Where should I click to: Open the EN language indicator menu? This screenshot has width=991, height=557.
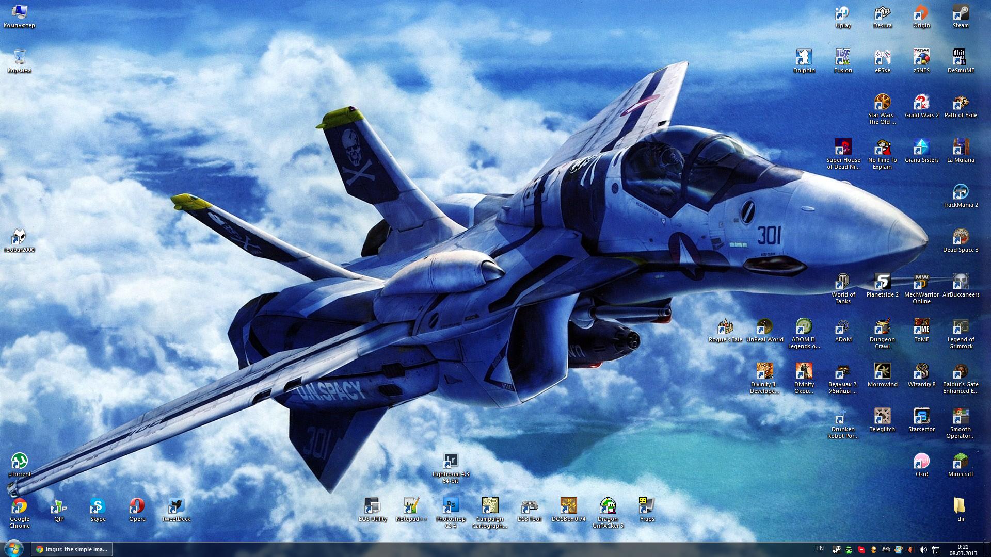820,549
